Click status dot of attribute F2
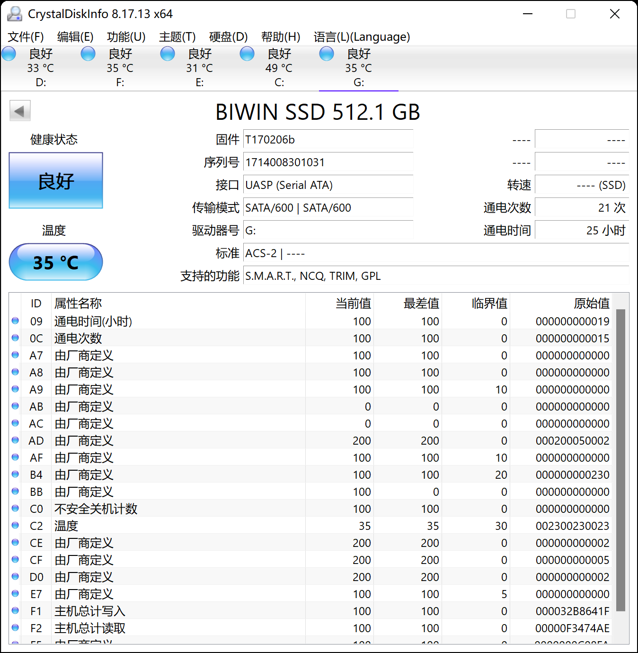638x653 pixels. click(x=15, y=627)
